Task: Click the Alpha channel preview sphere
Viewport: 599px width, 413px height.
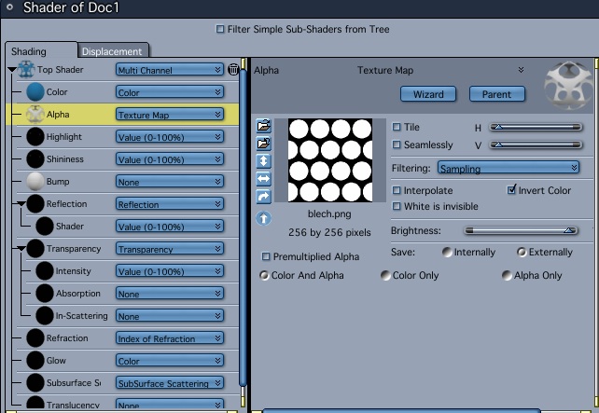Action: [x=35, y=114]
